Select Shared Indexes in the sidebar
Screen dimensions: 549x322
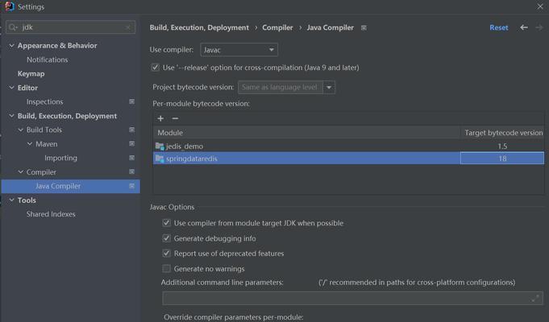pyautogui.click(x=51, y=214)
